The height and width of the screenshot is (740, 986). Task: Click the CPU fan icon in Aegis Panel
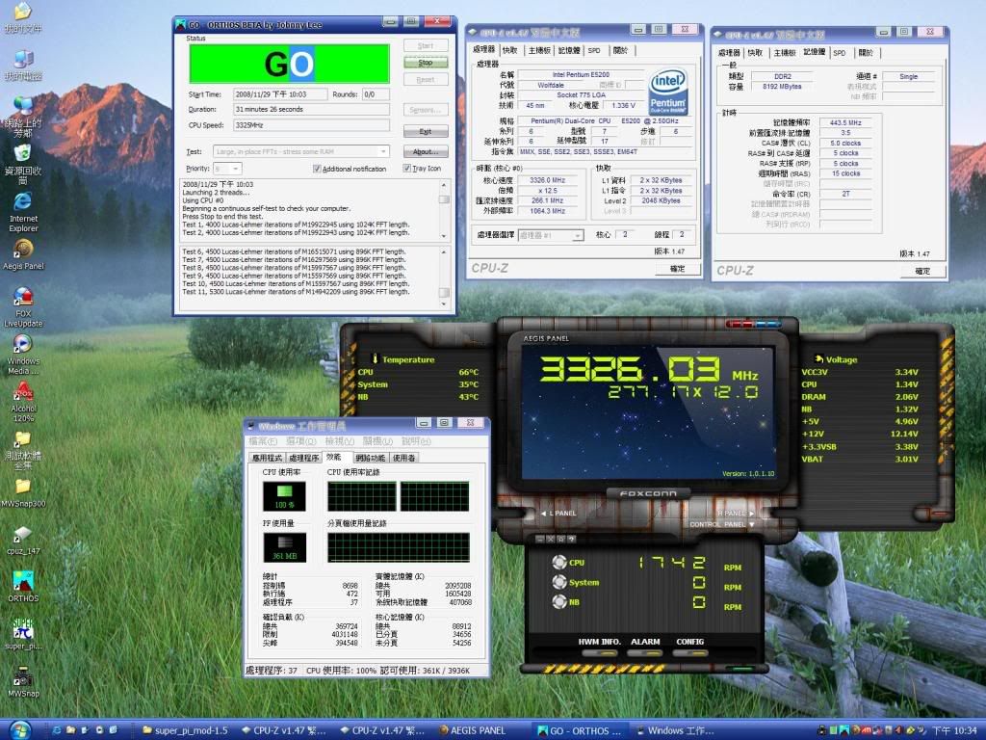pyautogui.click(x=559, y=562)
